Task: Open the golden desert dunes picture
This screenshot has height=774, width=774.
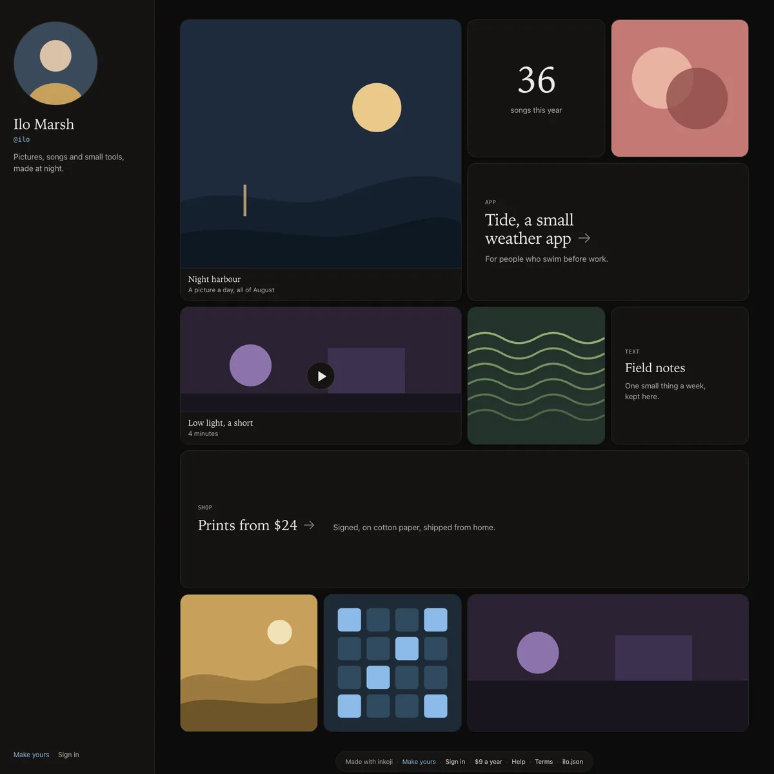Action: (x=249, y=663)
